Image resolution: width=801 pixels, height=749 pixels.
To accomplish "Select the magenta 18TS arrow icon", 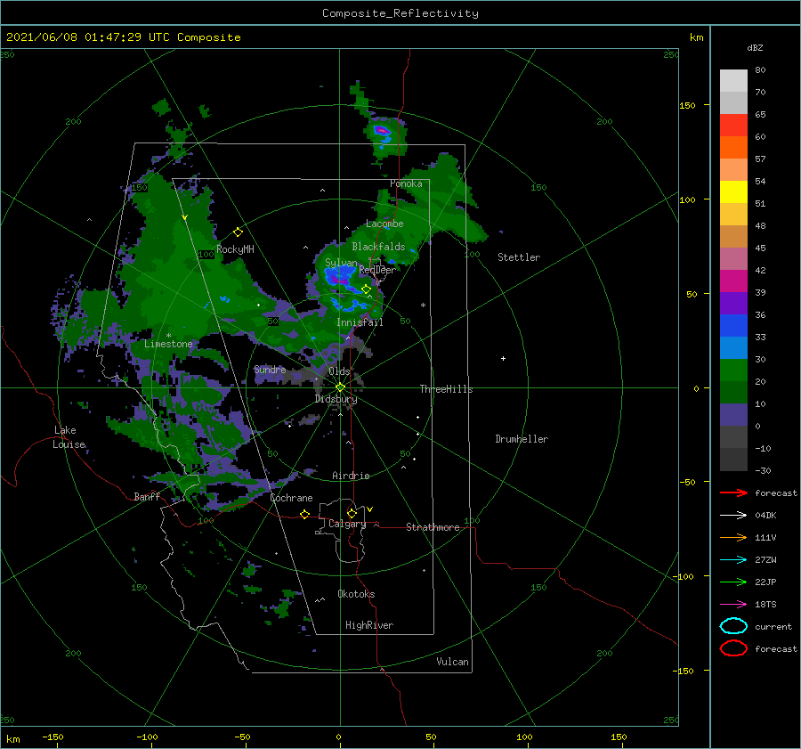I will [733, 605].
